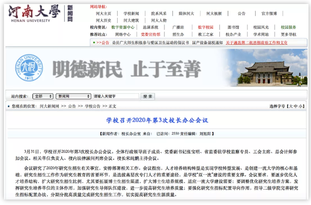Visit 招生办 recommended site
Screen dimensions: 311x205
[178, 35]
